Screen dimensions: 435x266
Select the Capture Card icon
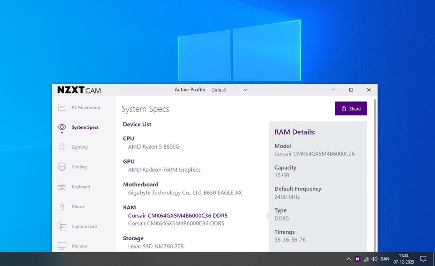(62, 226)
